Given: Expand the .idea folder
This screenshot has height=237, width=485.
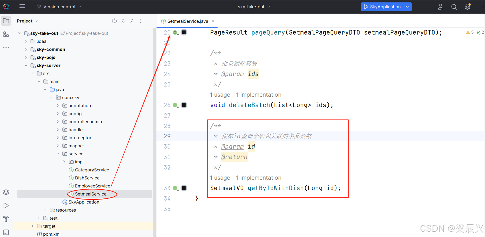Looking at the screenshot, I should (x=26, y=41).
